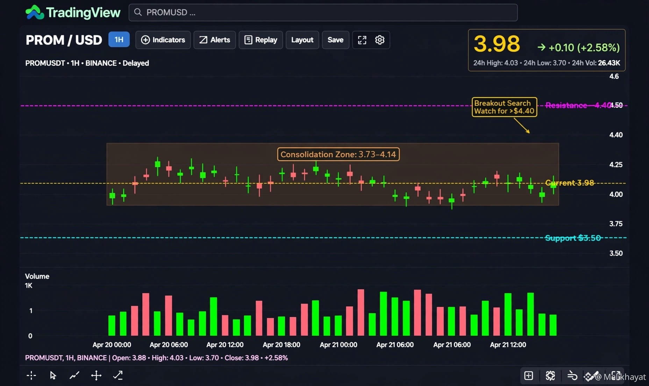Select the move cross tool
649x386 pixels.
click(96, 376)
